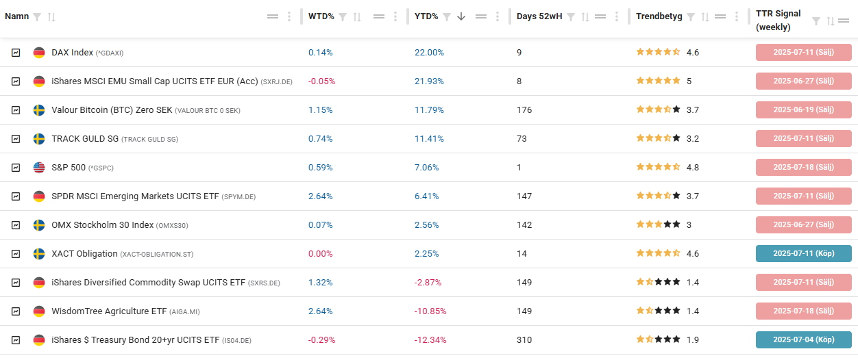Grab the YTD% column drag handle

(480, 16)
